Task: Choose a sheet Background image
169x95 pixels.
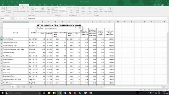Action: [x=43, y=10]
